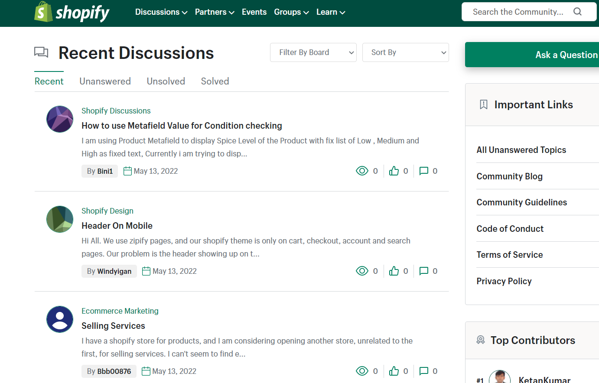
Task: Click comment icon on Selling Services post
Action: pyautogui.click(x=424, y=371)
